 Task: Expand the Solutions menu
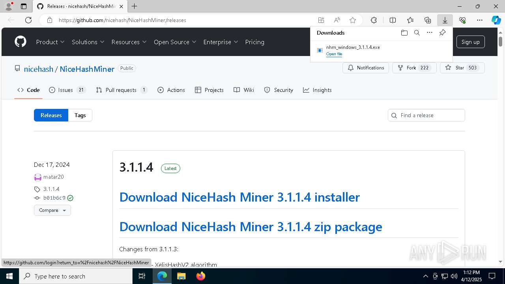click(88, 42)
